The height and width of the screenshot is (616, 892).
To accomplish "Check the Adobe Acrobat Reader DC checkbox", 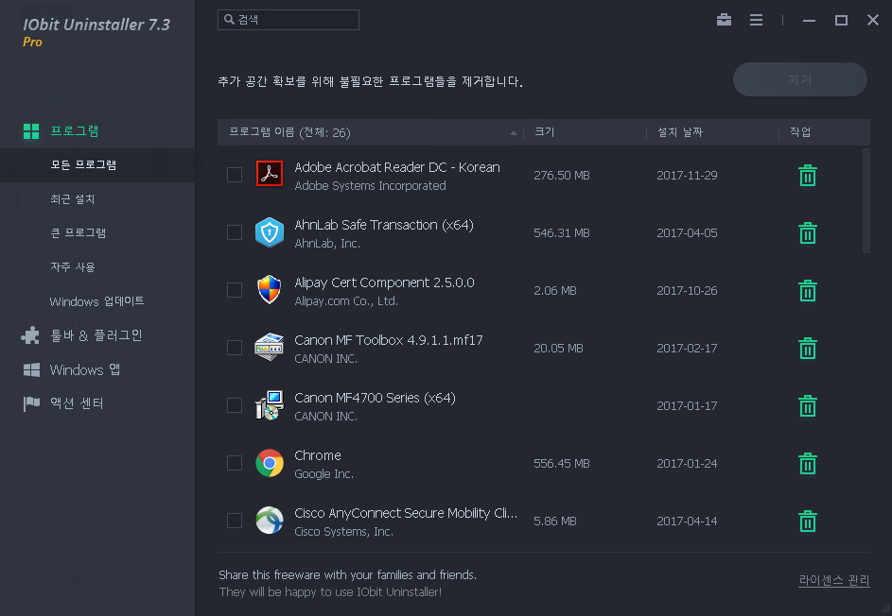I will click(235, 175).
